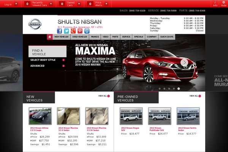Click the dealership address link

(80, 27)
